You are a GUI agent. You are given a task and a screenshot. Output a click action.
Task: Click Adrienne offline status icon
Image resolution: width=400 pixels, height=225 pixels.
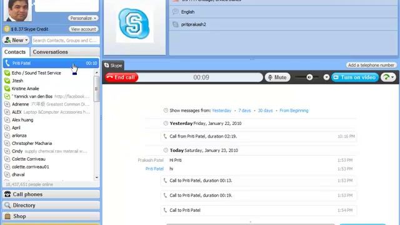7,104
